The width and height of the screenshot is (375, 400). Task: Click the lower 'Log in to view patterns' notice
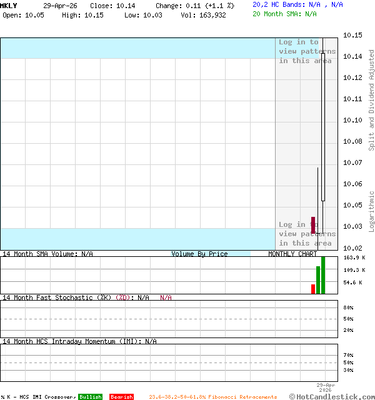pyautogui.click(x=307, y=234)
